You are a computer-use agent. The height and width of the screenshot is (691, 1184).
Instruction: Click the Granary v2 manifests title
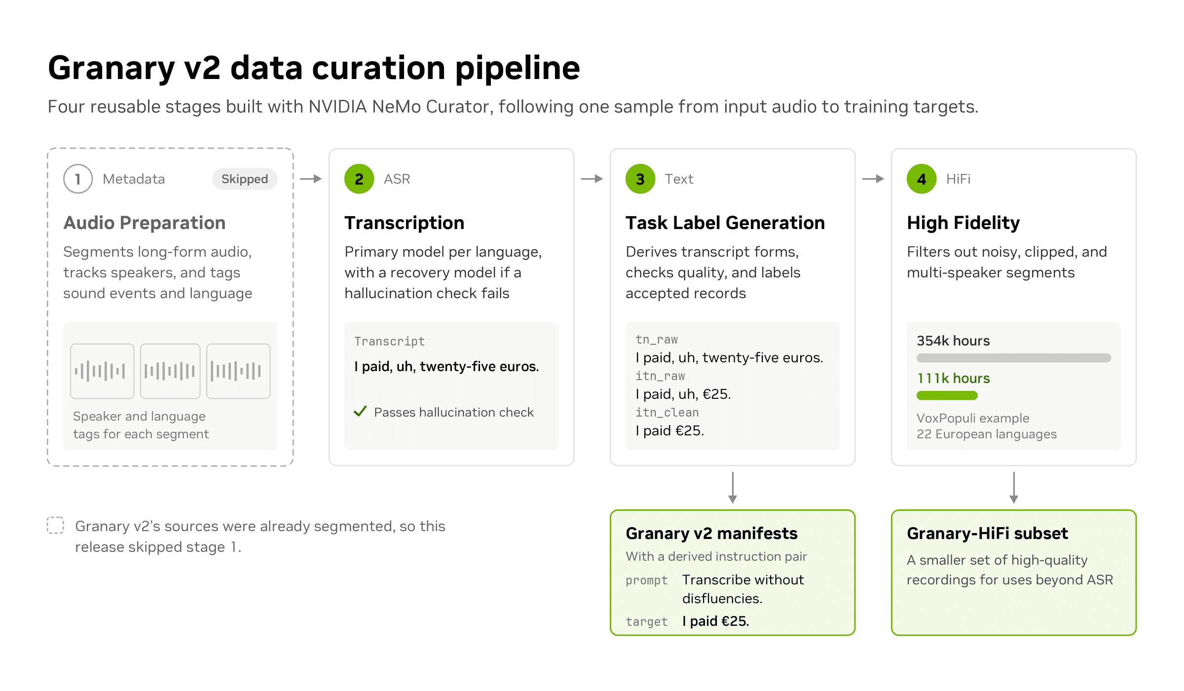(711, 534)
